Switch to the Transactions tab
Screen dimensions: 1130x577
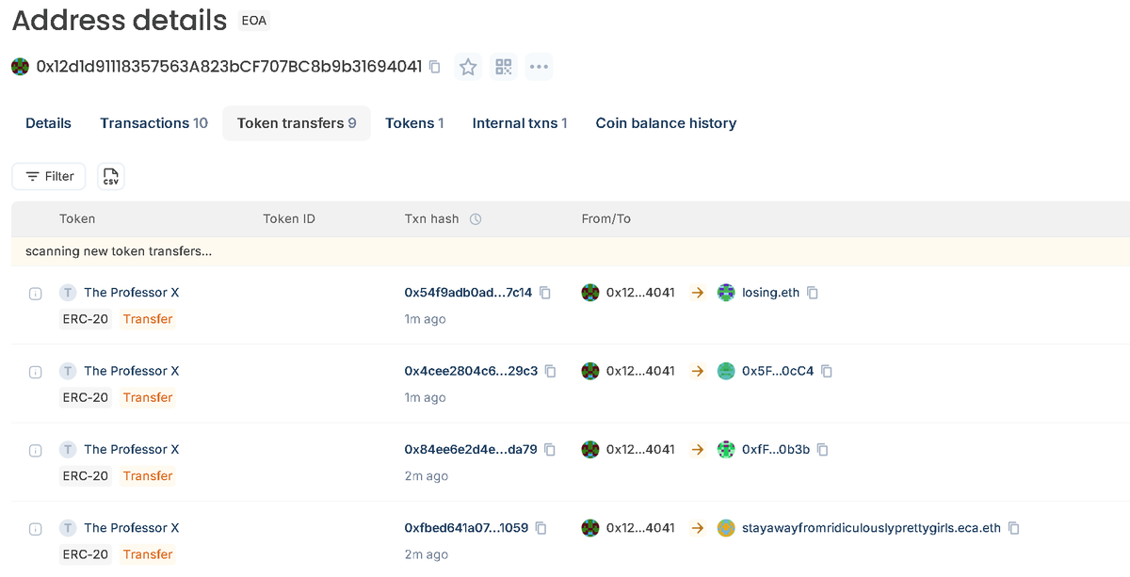[153, 123]
